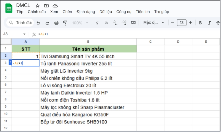Select row 5 header
Viewport: 221px width, 132px height.
(x=6, y=78)
